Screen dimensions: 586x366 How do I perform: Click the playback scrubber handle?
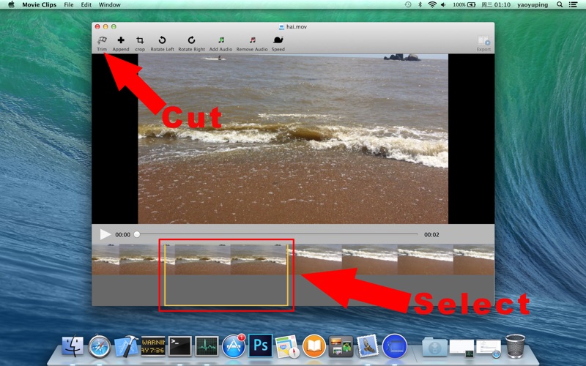137,234
